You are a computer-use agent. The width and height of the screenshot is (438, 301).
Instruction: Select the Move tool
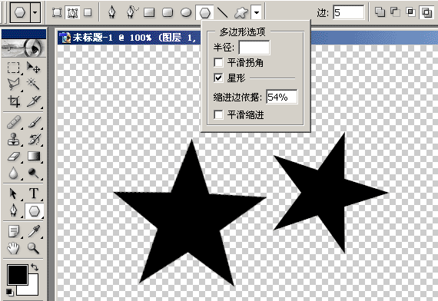34,68
